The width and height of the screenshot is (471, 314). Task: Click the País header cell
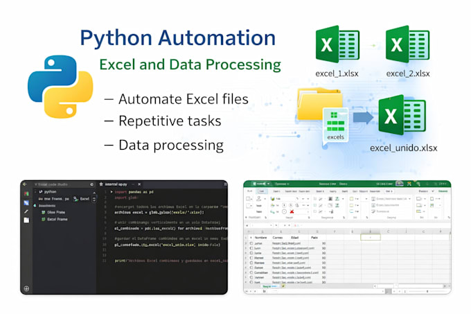point(314,237)
